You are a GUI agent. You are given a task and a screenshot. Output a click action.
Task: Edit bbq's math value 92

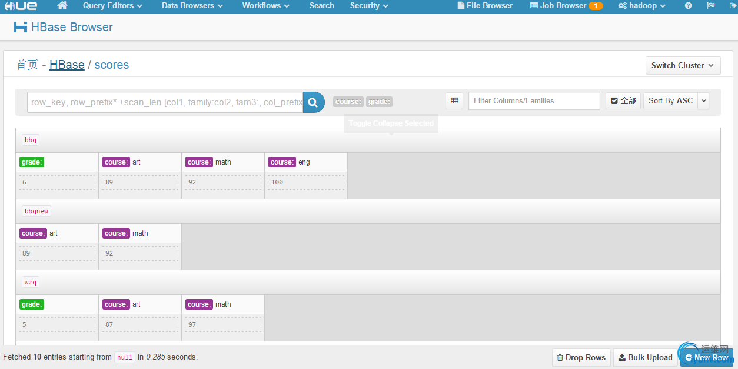tap(223, 182)
